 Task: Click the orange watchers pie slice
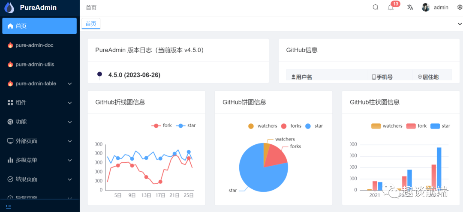pos(266,150)
